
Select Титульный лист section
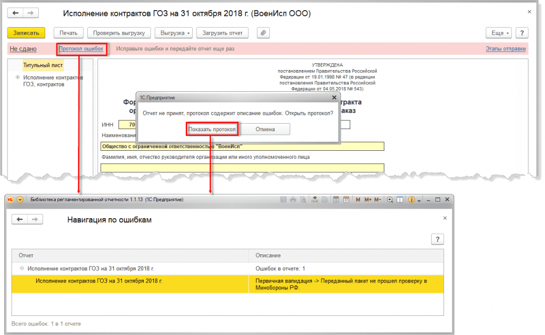tap(43, 65)
